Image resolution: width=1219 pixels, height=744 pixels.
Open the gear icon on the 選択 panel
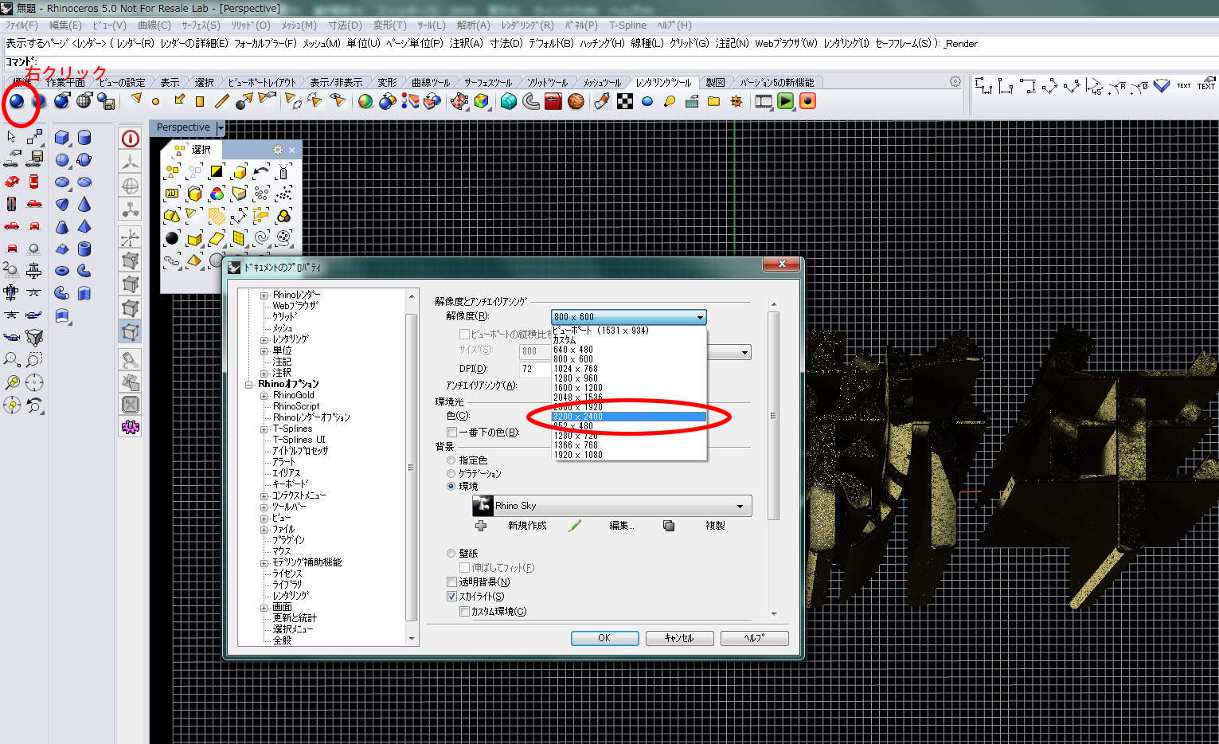(277, 150)
